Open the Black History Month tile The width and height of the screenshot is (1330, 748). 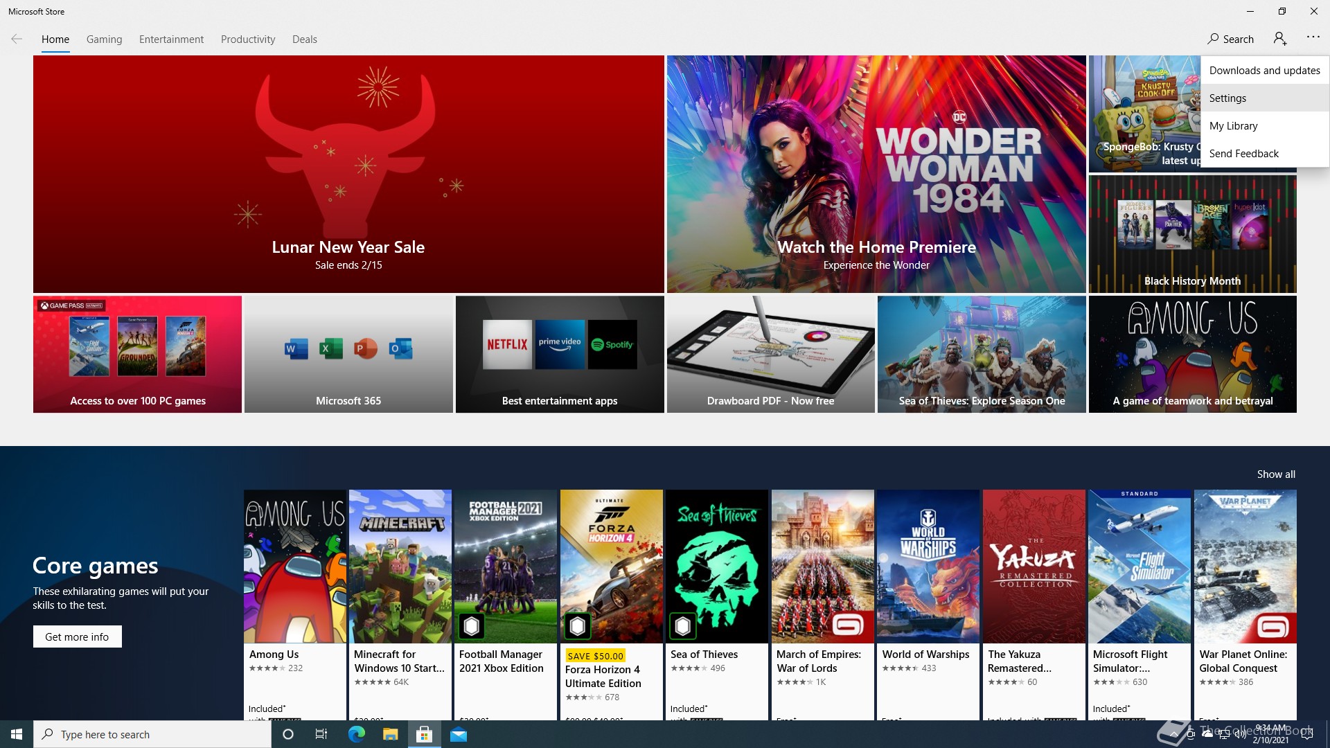pyautogui.click(x=1192, y=234)
